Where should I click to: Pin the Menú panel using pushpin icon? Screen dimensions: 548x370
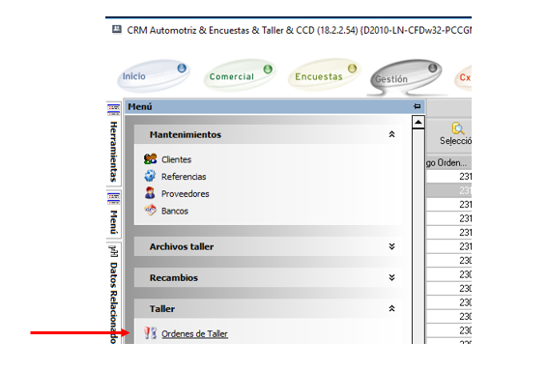tap(417, 106)
